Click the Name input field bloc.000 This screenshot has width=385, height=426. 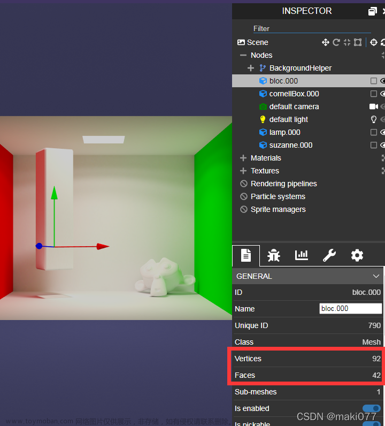click(351, 309)
